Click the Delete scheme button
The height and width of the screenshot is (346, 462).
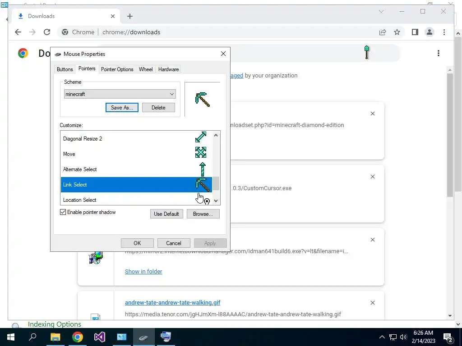pos(158,107)
